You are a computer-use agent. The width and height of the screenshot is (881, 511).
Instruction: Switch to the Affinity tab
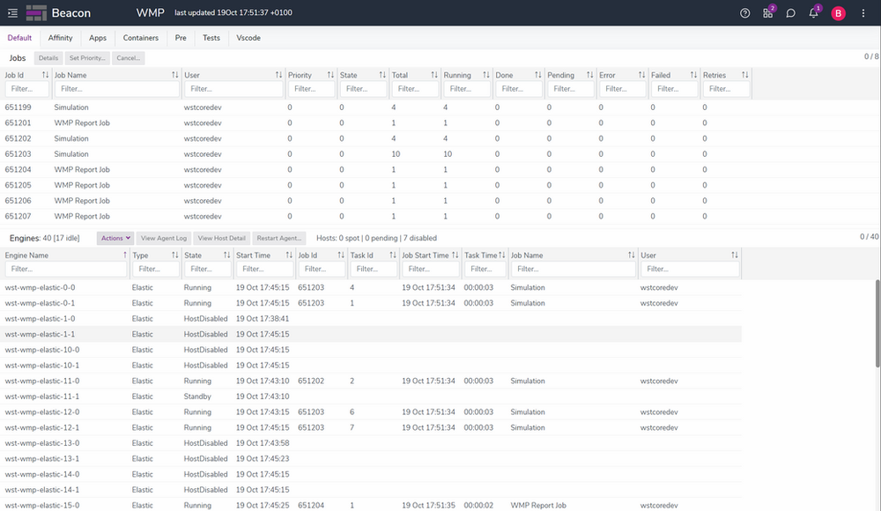(60, 38)
